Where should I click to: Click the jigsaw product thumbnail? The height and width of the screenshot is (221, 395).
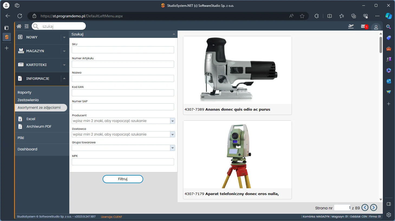pos(237,70)
